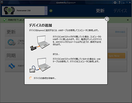Switch to the デバイス tab in header
132x103 pixels.
pyautogui.click(x=120, y=11)
